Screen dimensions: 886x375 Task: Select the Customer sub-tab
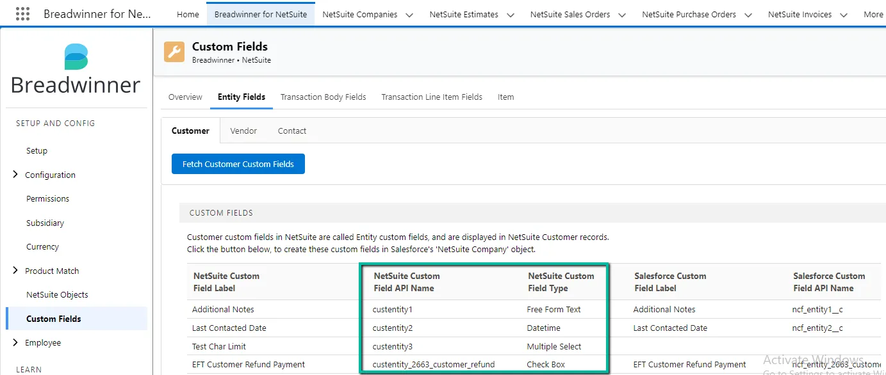point(190,131)
